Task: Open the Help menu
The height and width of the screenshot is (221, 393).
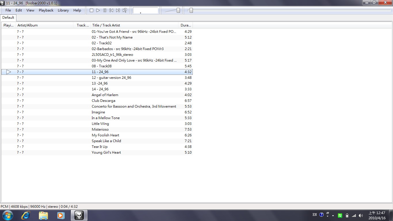Action: pyautogui.click(x=77, y=10)
